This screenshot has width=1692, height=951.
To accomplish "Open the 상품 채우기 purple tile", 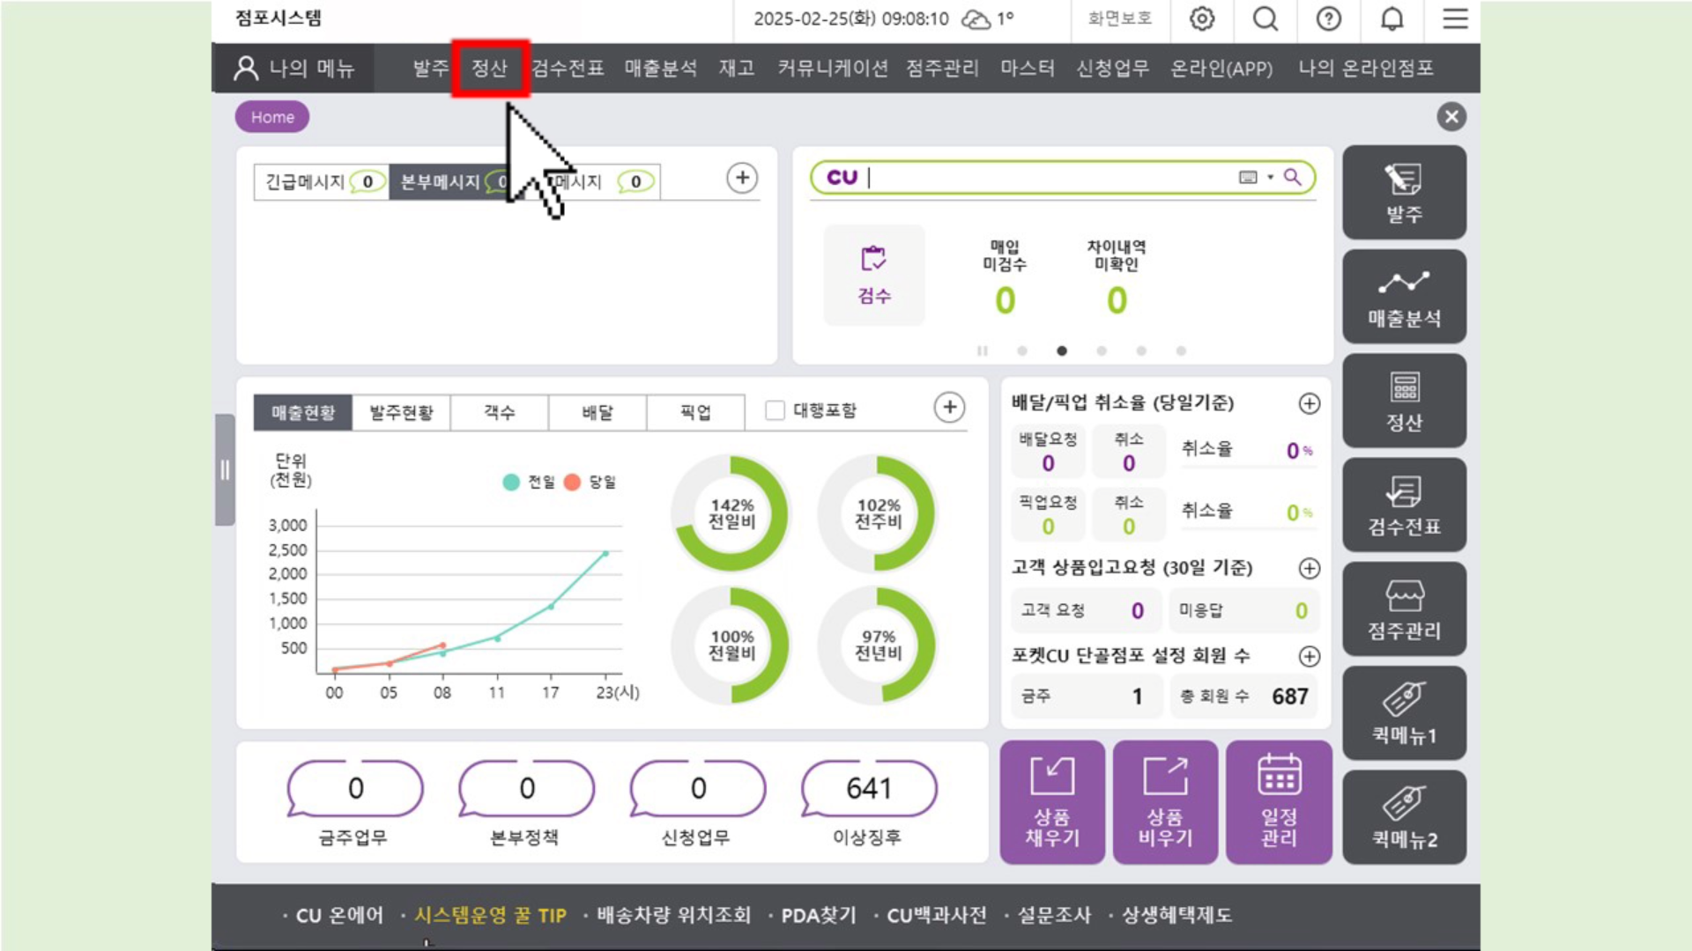I will 1052,802.
